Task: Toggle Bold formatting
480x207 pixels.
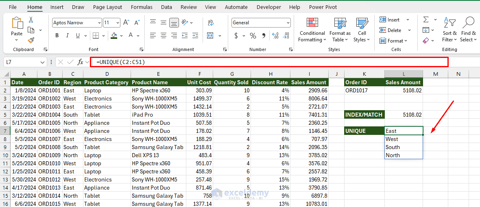Action: 57,35
